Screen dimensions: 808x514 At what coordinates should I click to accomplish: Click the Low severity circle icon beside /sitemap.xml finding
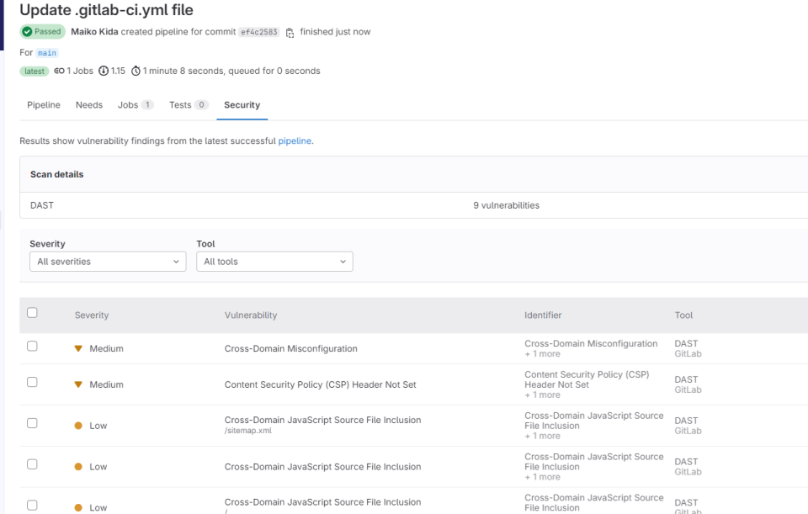78,426
